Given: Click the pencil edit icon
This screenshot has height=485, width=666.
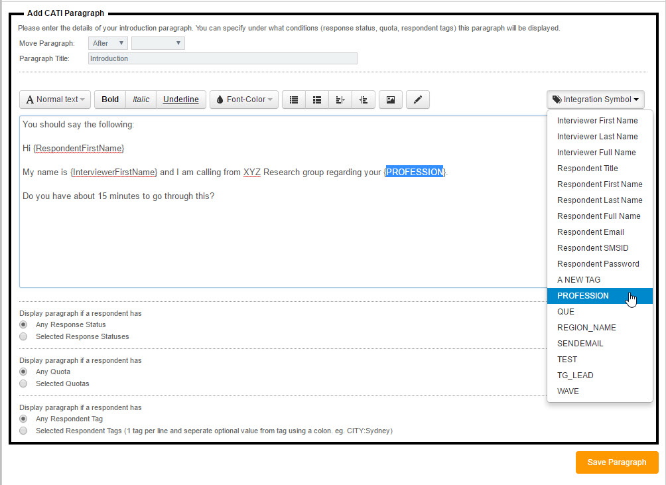Looking at the screenshot, I should pyautogui.click(x=417, y=100).
